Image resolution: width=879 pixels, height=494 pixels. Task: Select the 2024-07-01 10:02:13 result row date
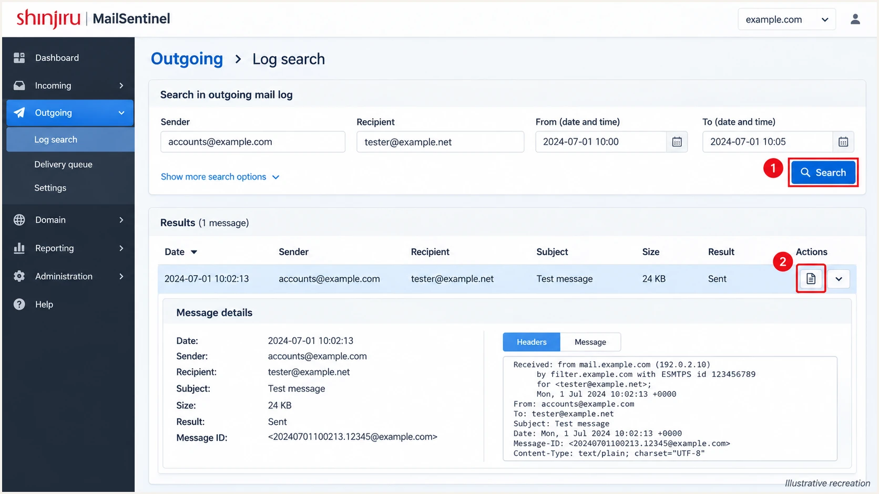pyautogui.click(x=207, y=279)
